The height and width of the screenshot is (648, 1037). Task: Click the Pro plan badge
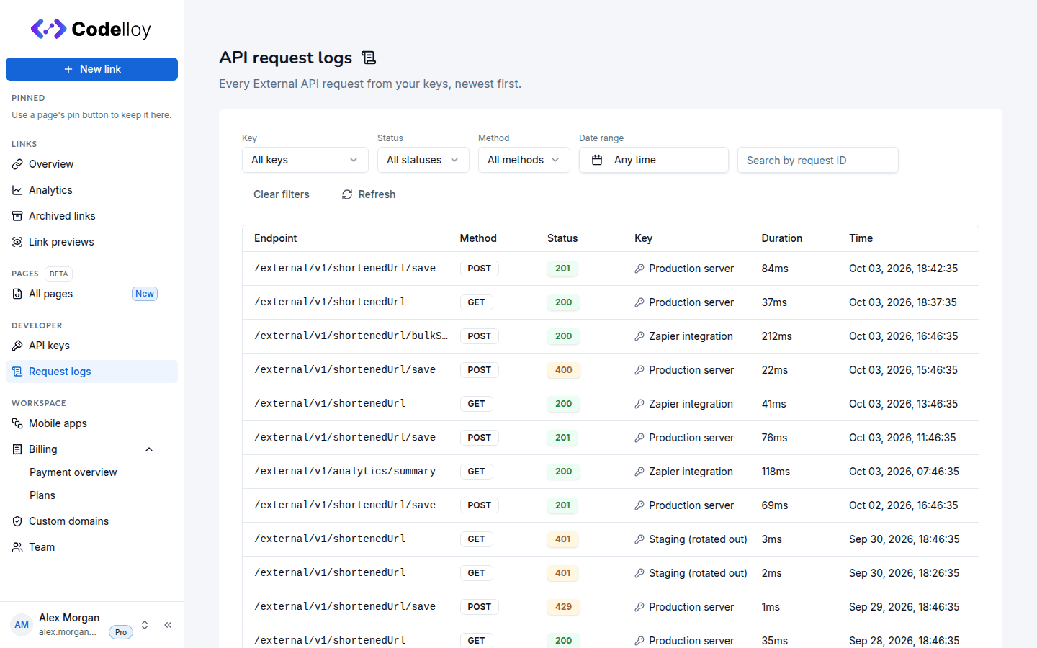tap(121, 632)
